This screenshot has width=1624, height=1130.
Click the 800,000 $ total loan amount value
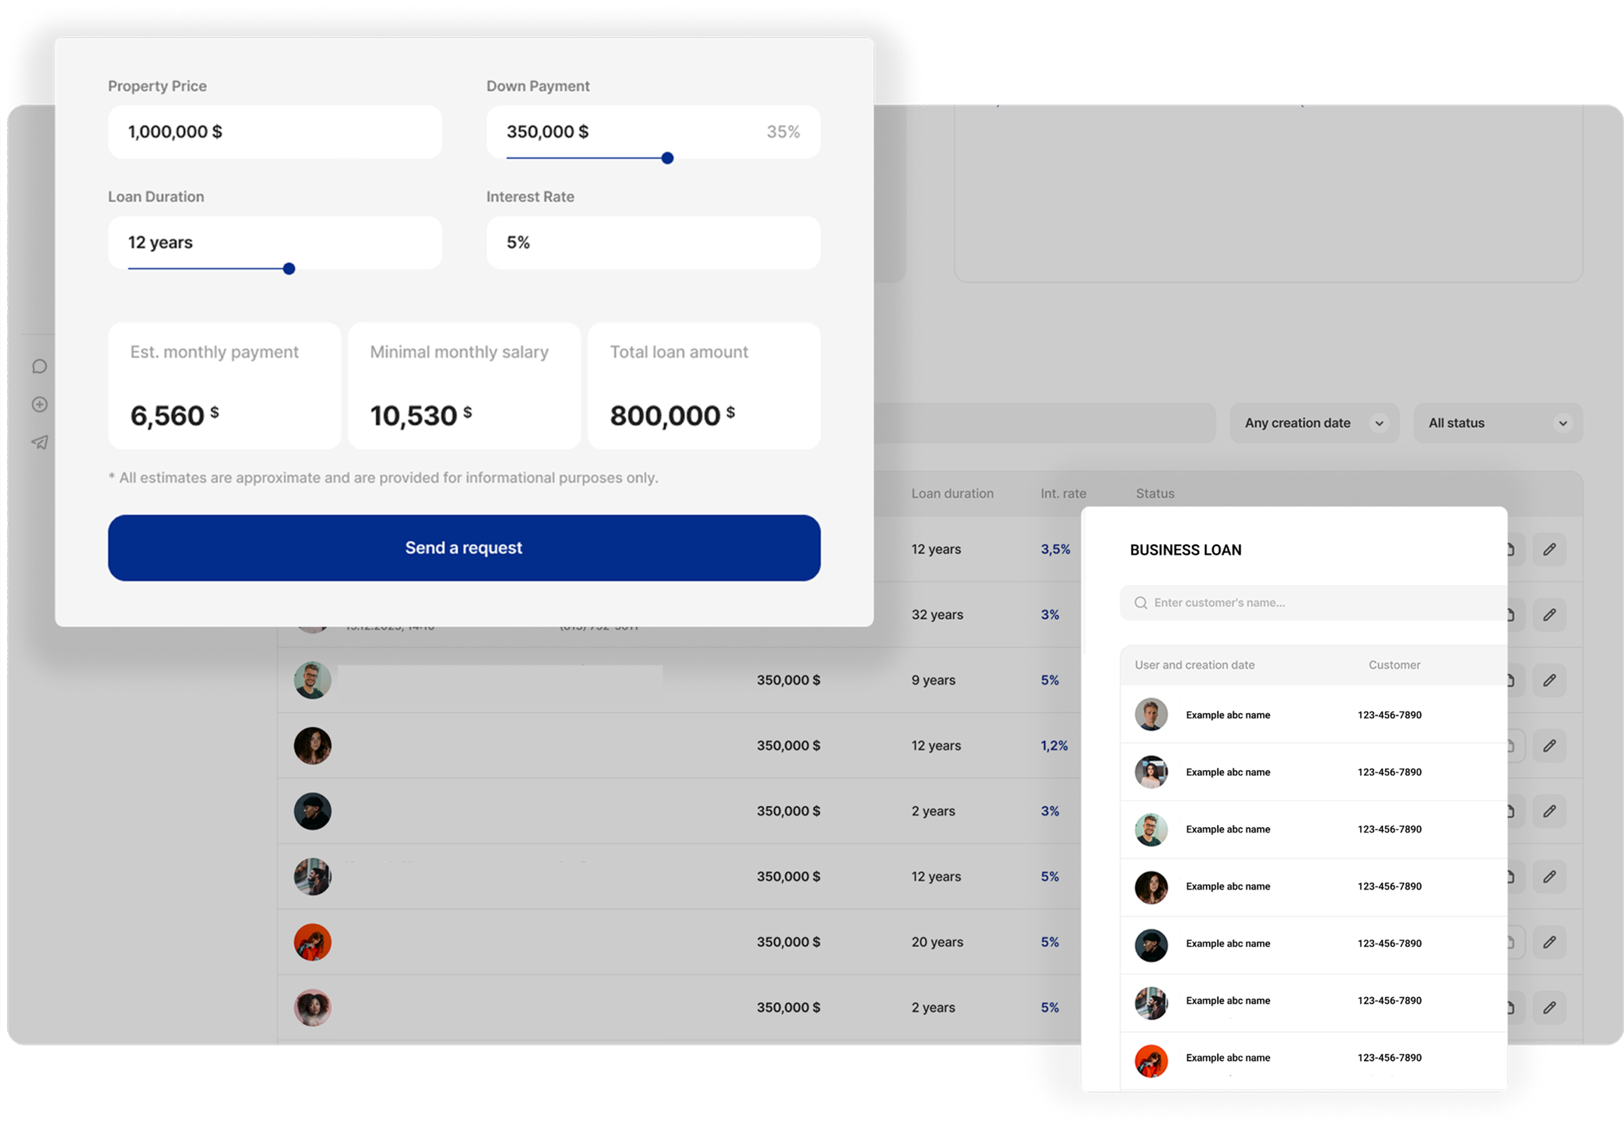672,416
